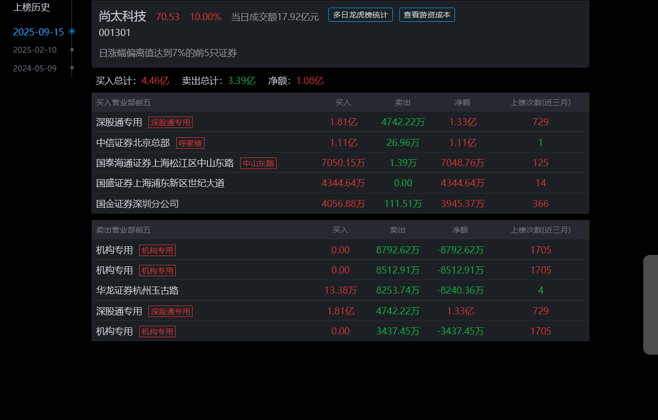Click the 14 listing count cell
Viewport: 658px width, 420px height.
click(541, 183)
